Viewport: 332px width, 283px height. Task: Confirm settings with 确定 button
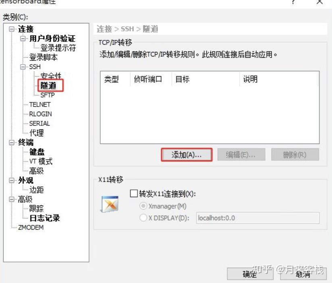pyautogui.click(x=250, y=274)
